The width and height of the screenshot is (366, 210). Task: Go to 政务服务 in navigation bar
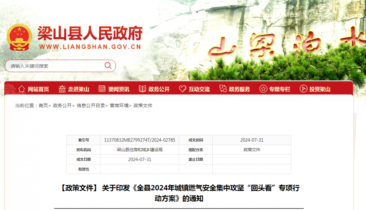point(239,89)
